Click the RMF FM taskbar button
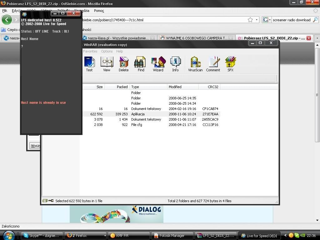This screenshot has width=320, height=240. (x=128, y=236)
